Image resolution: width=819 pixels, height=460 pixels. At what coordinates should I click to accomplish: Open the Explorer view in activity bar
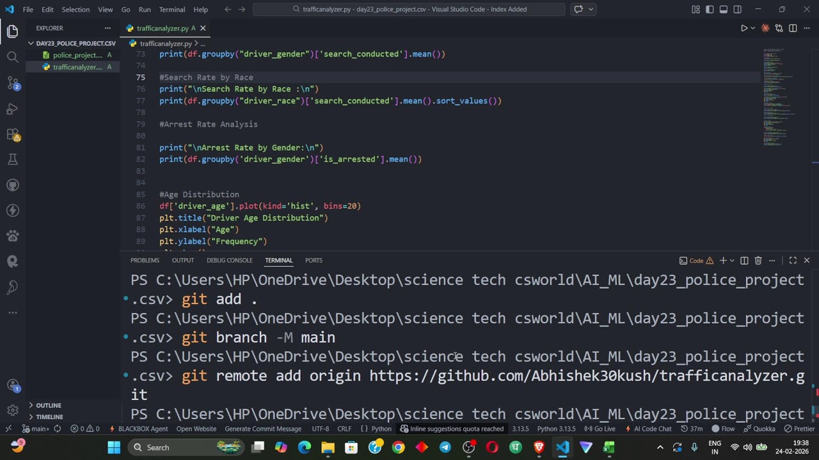pyautogui.click(x=12, y=31)
